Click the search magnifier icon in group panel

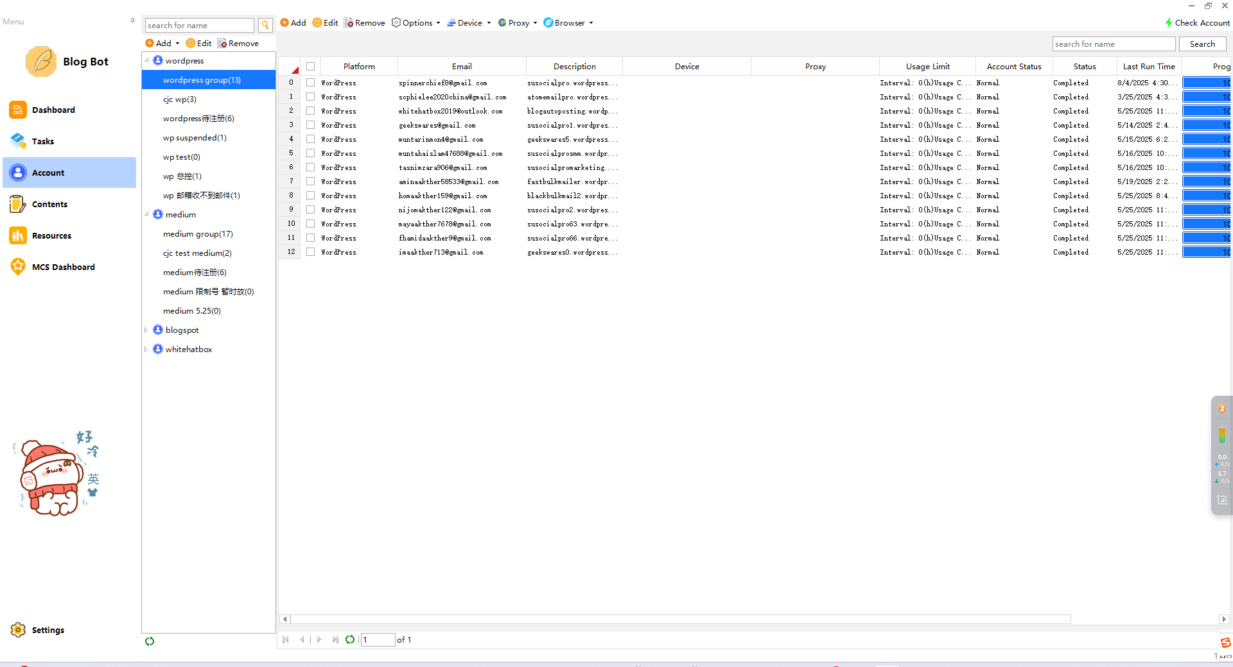tap(265, 25)
